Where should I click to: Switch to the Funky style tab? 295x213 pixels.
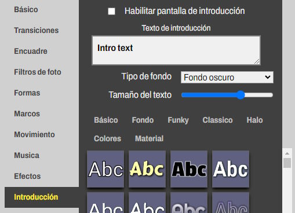click(178, 120)
